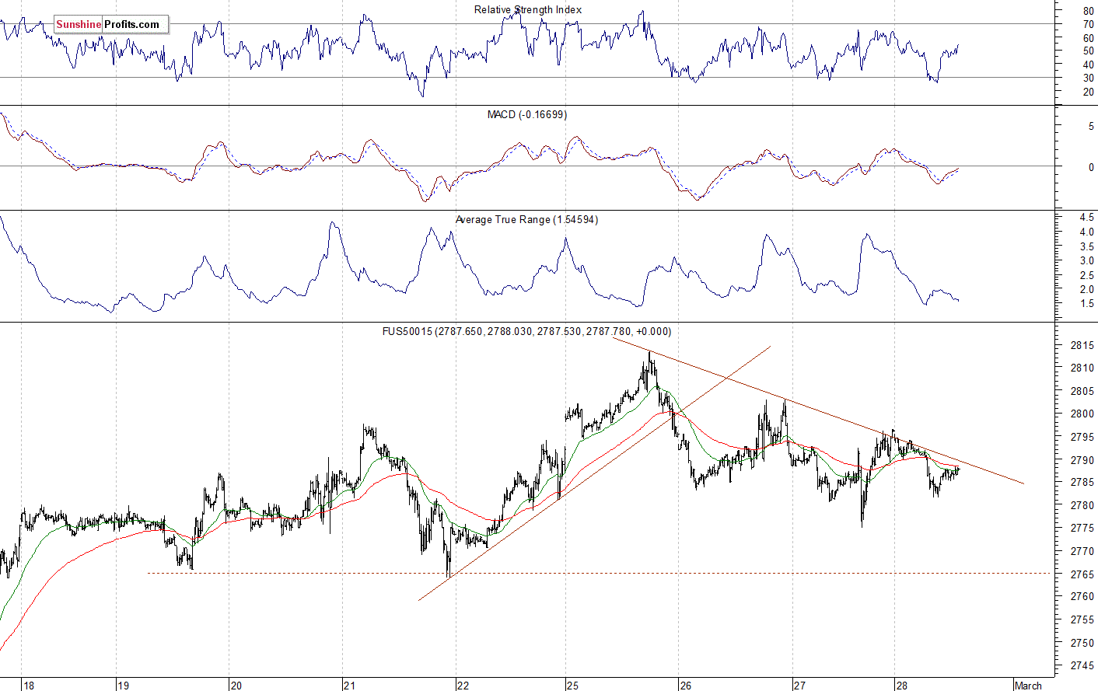Click the FUS50015 price quote header

click(x=526, y=332)
